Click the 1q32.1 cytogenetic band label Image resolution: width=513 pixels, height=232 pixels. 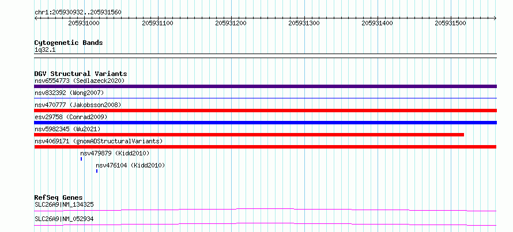tap(45, 50)
